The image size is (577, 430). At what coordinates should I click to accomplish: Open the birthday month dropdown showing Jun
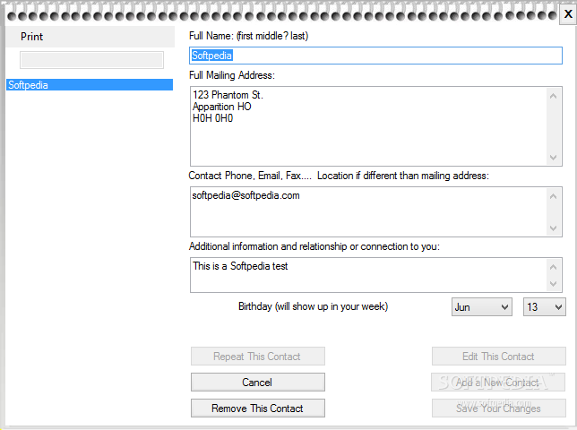coord(482,306)
